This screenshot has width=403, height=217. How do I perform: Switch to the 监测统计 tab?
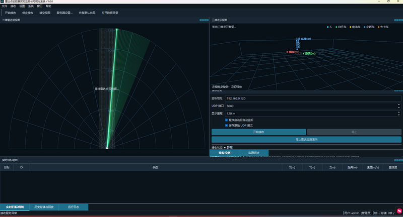[254, 153]
